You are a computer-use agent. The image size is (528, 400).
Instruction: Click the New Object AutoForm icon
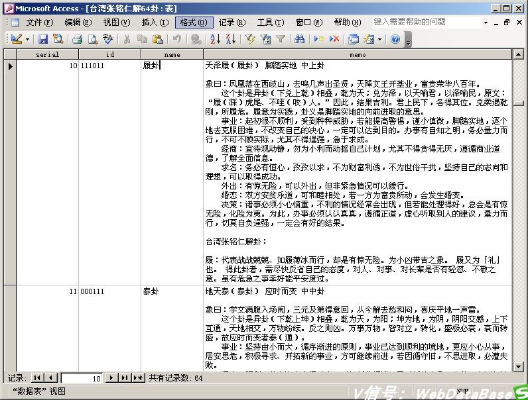pos(369,39)
